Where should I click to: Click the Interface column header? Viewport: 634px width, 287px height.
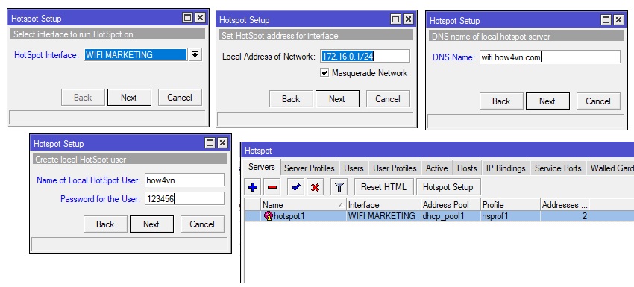coord(383,205)
